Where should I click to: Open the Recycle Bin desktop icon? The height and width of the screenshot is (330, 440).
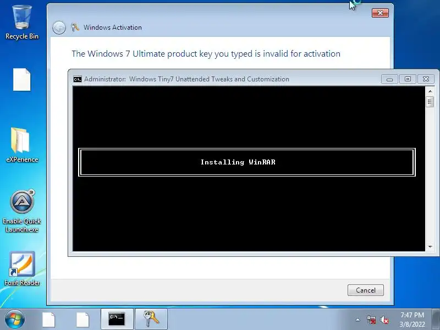coord(22,23)
